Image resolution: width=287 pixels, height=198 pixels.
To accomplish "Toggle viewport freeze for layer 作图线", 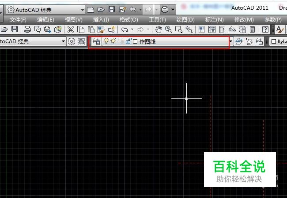I will pos(121,41).
